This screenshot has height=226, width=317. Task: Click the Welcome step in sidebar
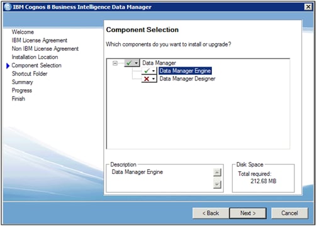pyautogui.click(x=23, y=32)
